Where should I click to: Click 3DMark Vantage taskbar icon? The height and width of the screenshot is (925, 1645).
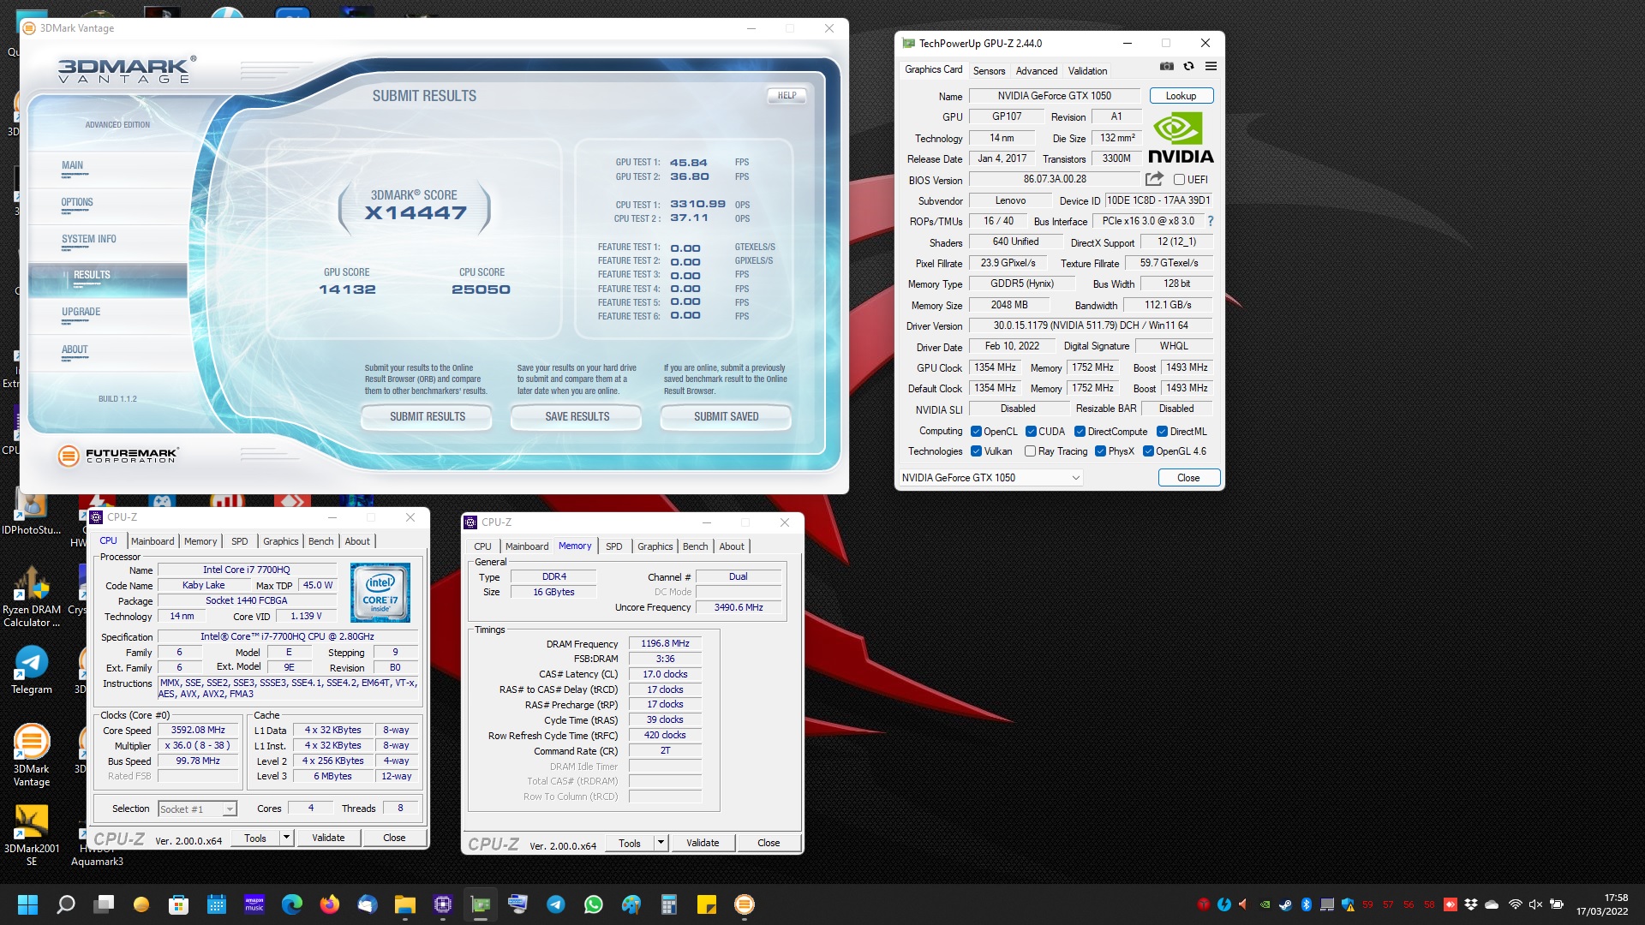click(745, 904)
